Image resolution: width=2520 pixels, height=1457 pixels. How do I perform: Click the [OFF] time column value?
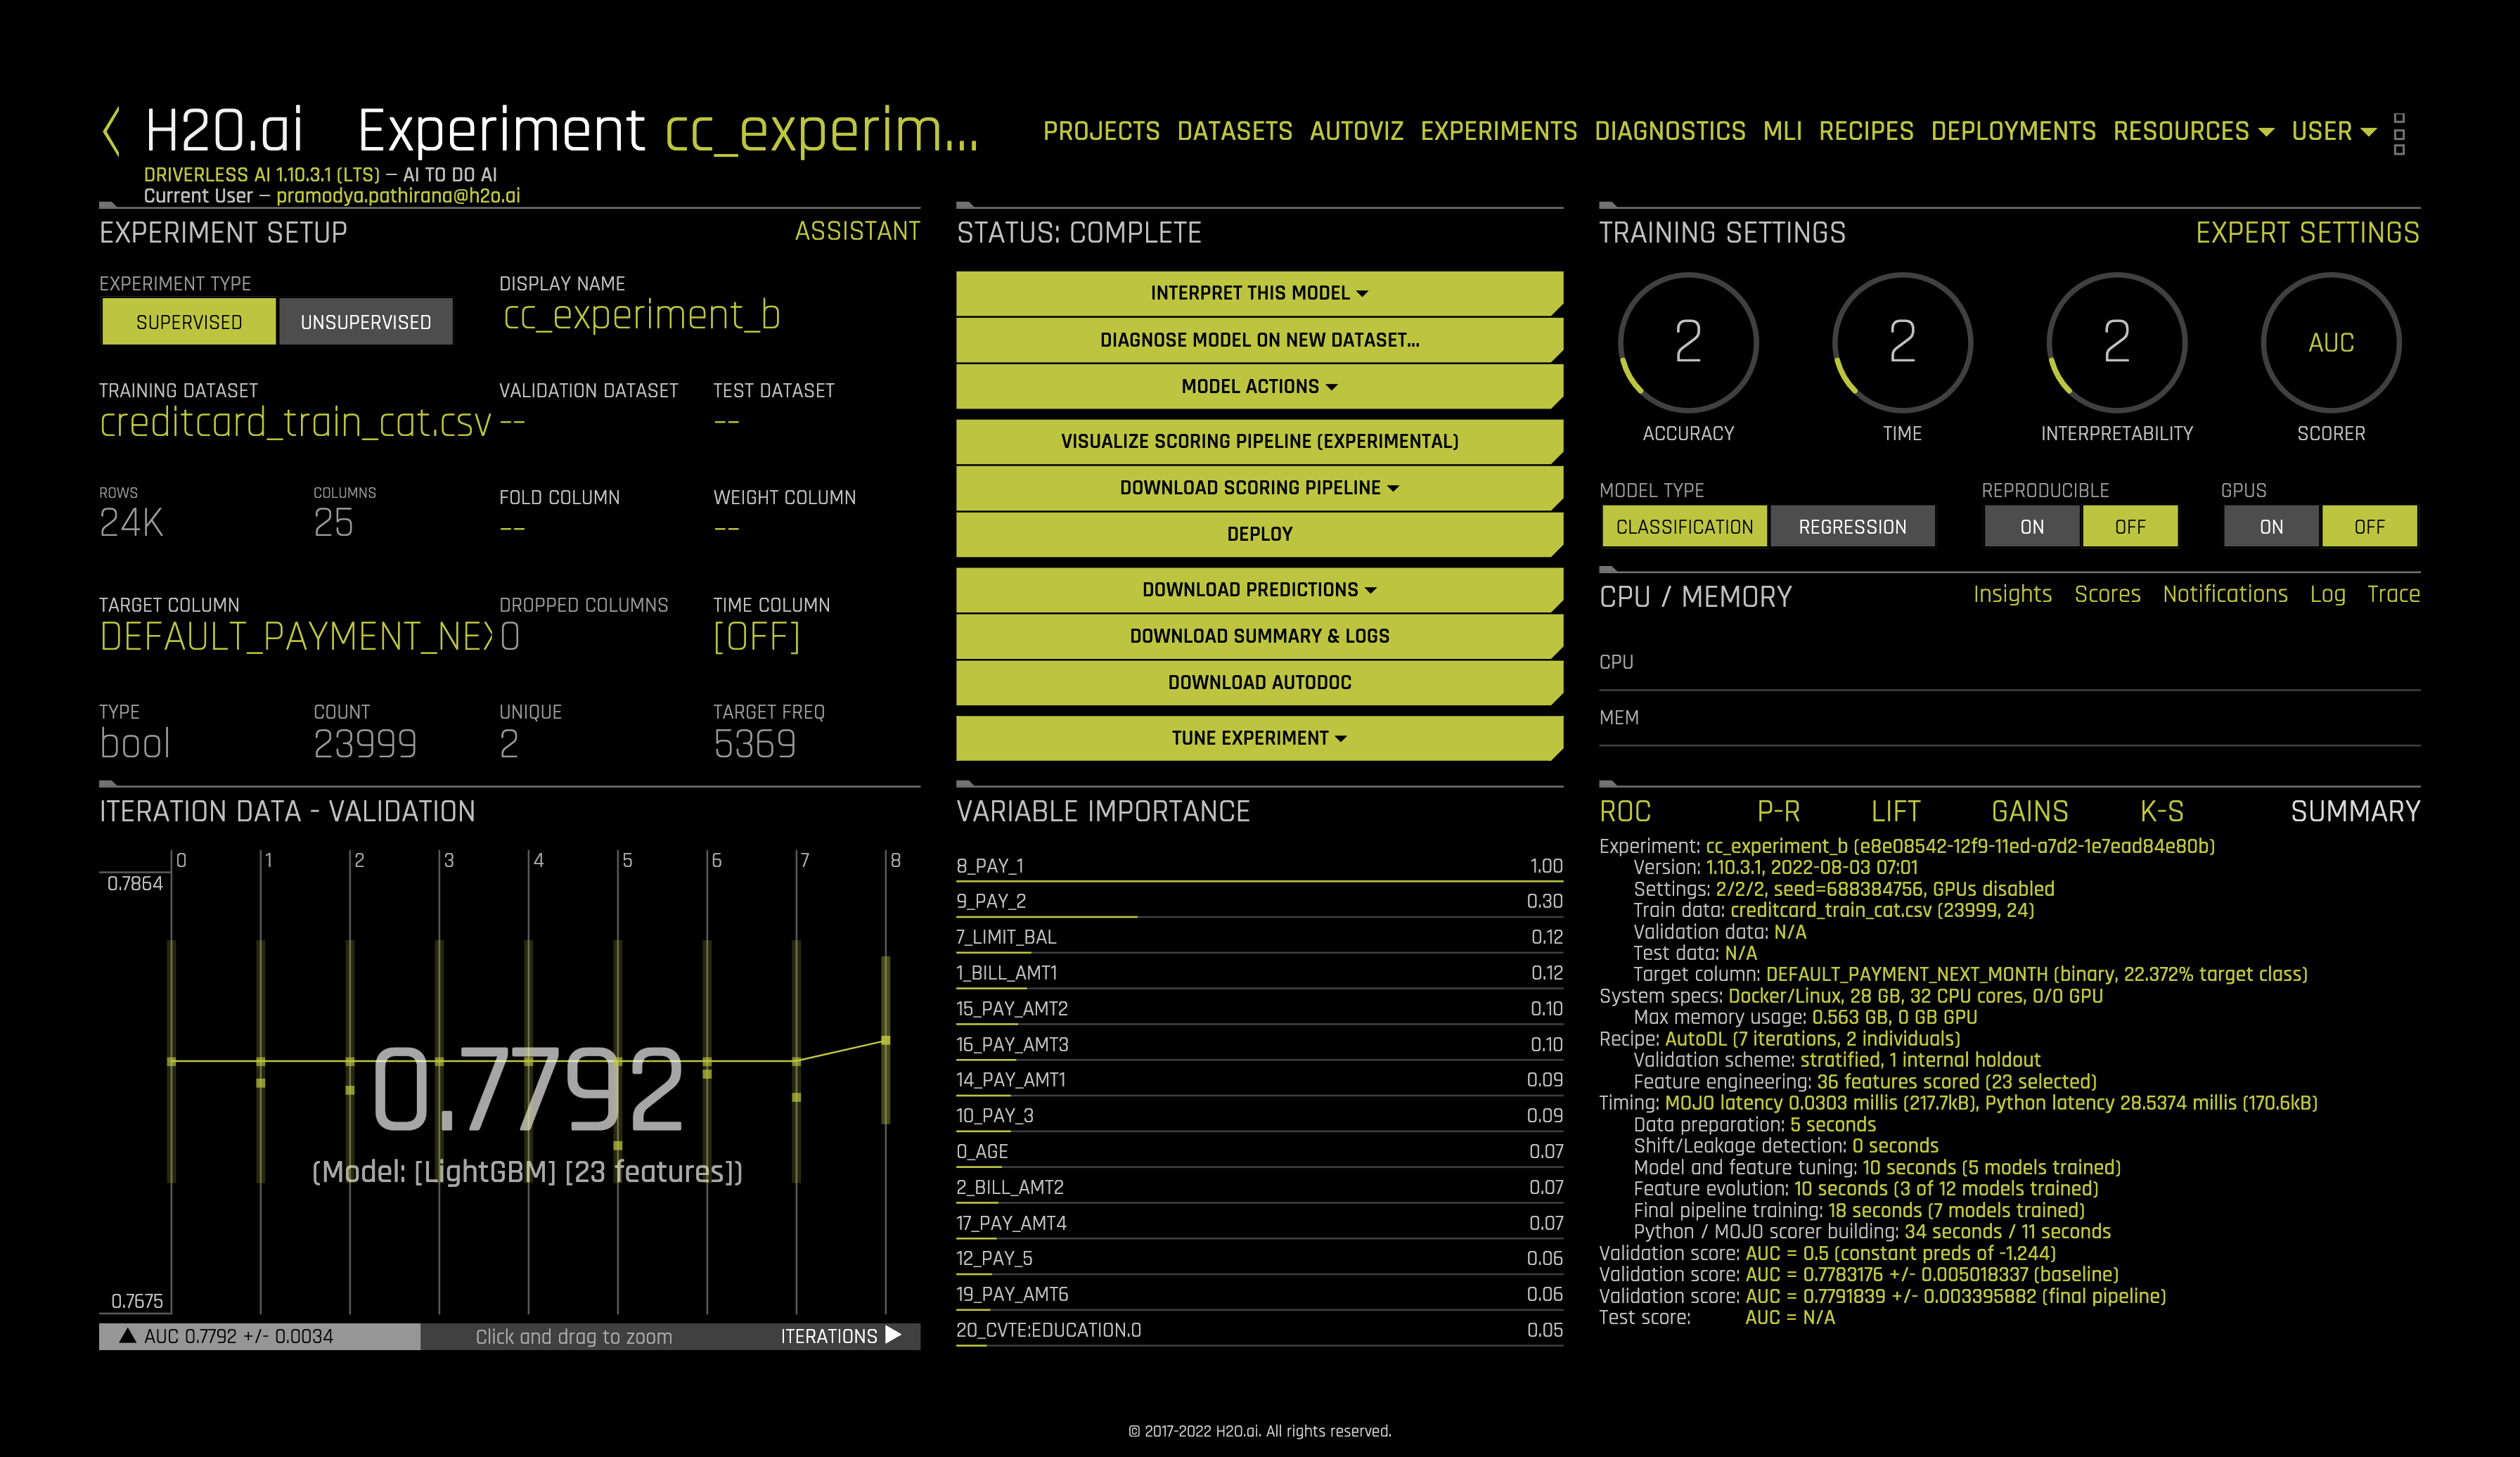756,637
